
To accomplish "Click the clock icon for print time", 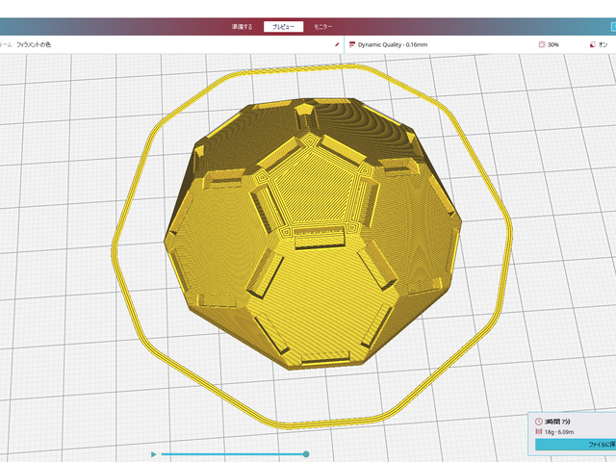I will coord(538,422).
